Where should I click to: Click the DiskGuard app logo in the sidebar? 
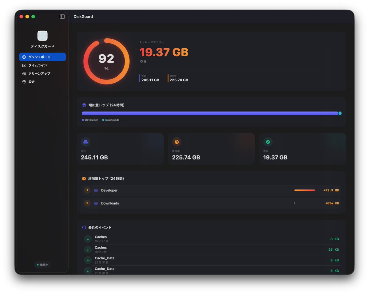coord(42,36)
